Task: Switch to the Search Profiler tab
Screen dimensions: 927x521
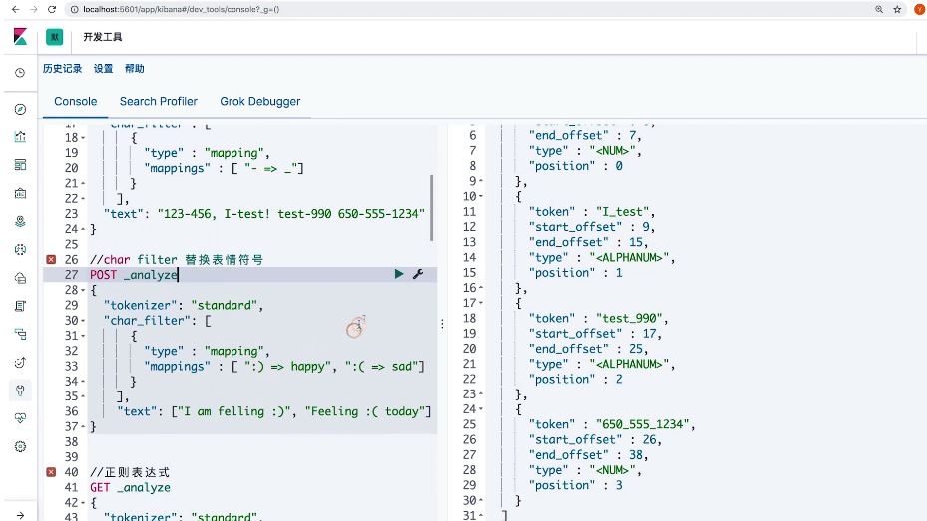Action: [158, 101]
